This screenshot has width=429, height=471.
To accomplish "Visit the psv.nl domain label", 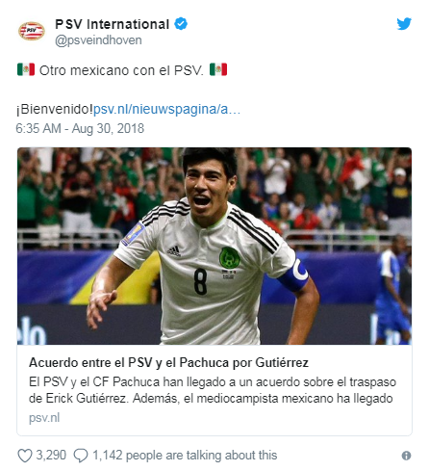I will pos(44,418).
